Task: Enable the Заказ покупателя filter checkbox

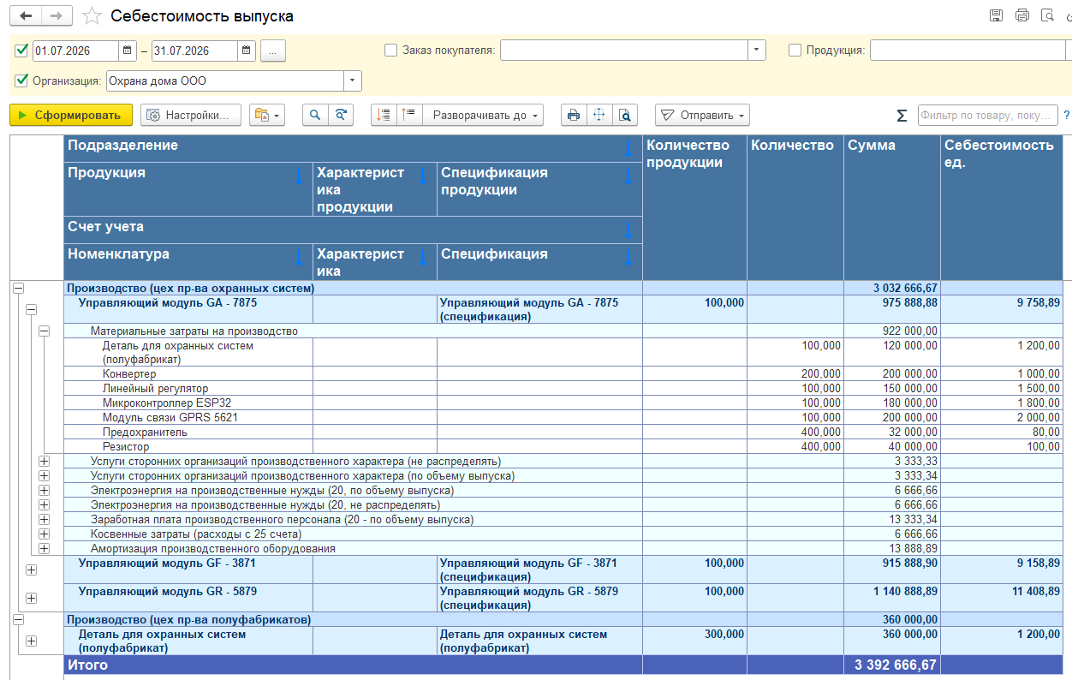Action: [x=391, y=51]
